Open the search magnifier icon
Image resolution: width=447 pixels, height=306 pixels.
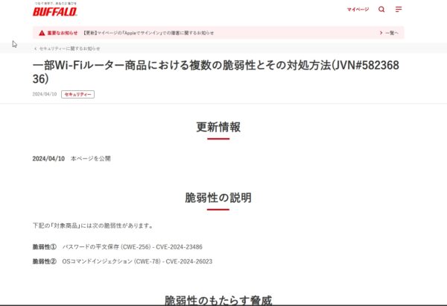[381, 10]
